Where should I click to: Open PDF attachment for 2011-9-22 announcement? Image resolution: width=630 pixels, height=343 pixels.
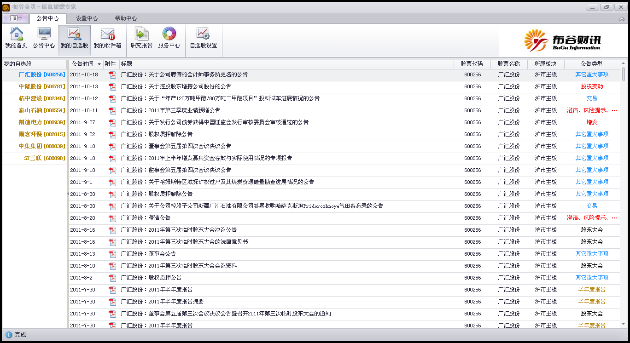point(112,134)
